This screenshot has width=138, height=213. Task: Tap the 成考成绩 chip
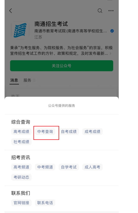tap(92, 132)
